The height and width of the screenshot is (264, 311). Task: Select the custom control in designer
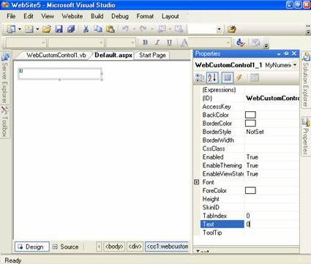[x=60, y=74]
